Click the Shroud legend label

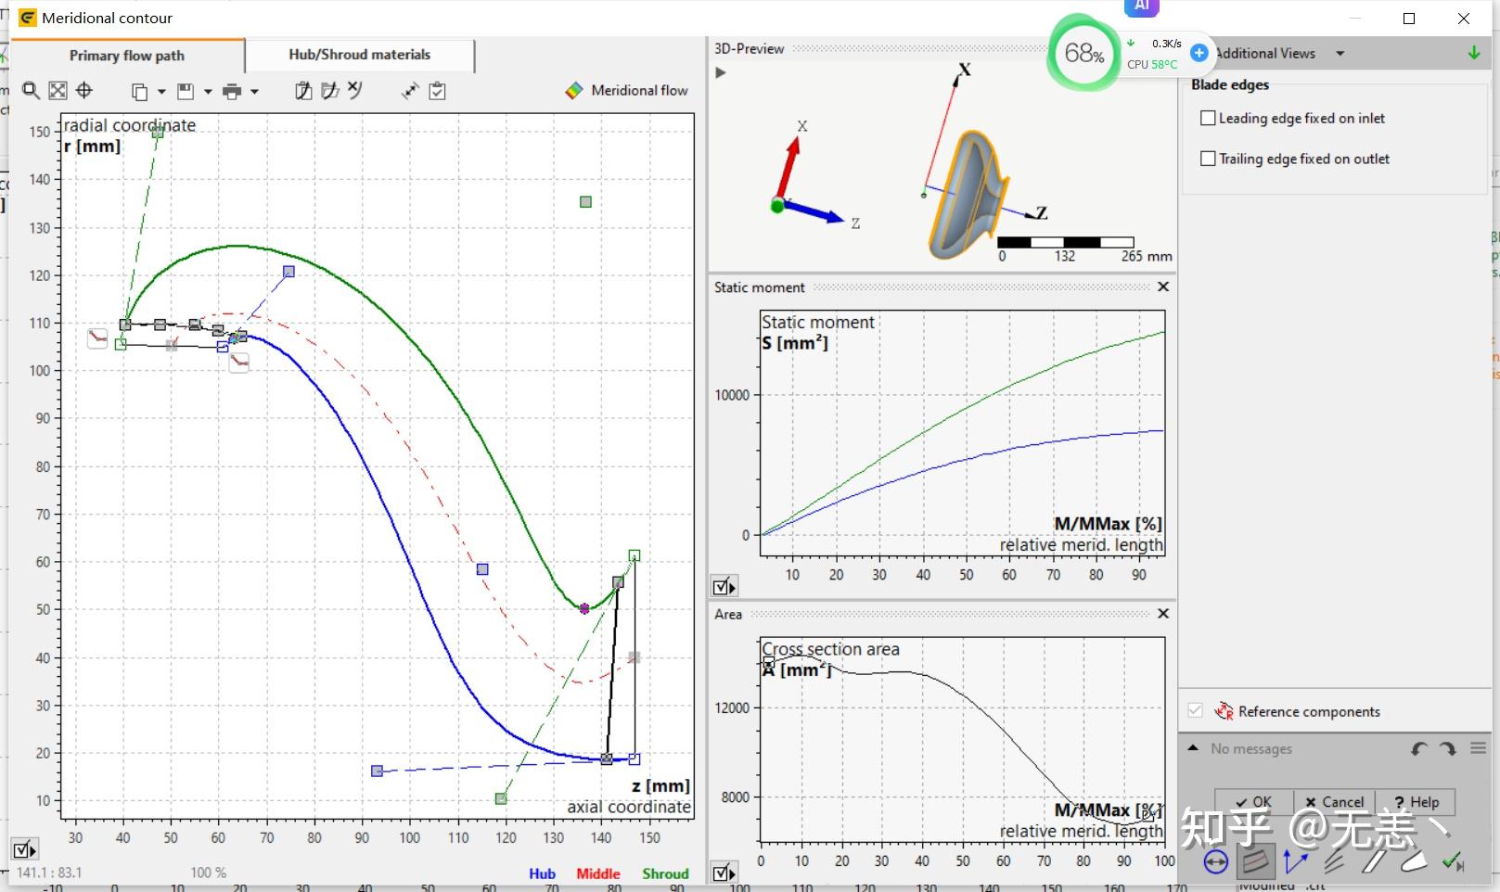tap(665, 873)
